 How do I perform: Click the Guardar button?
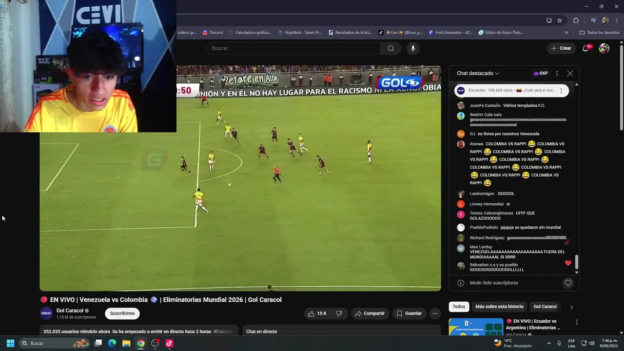409,313
